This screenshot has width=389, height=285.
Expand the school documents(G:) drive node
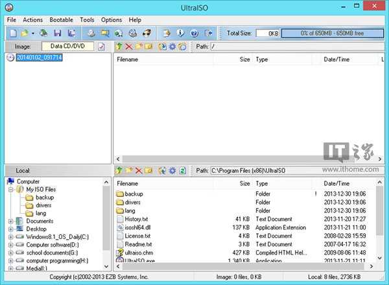(x=10, y=253)
